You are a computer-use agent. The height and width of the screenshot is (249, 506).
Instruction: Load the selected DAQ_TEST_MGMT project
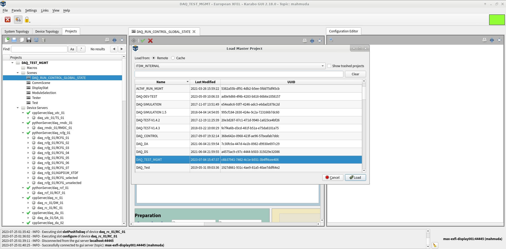pyautogui.click(x=355, y=177)
